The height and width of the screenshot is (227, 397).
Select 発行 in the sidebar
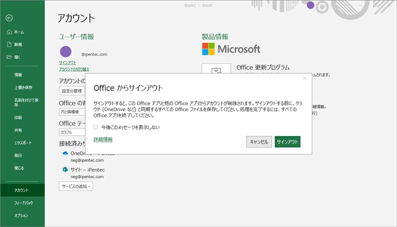18,156
